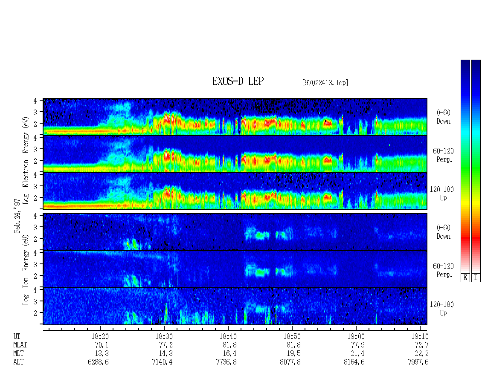This screenshot has width=482, height=373.
Task: Select MLAT value 77.2
Action: pyautogui.click(x=166, y=345)
